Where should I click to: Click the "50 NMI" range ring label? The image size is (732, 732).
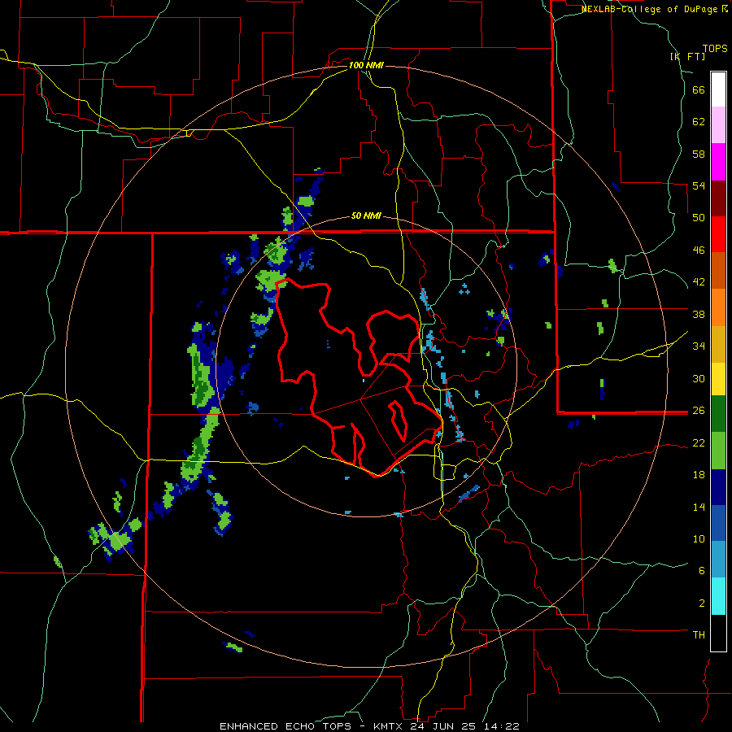click(x=366, y=216)
